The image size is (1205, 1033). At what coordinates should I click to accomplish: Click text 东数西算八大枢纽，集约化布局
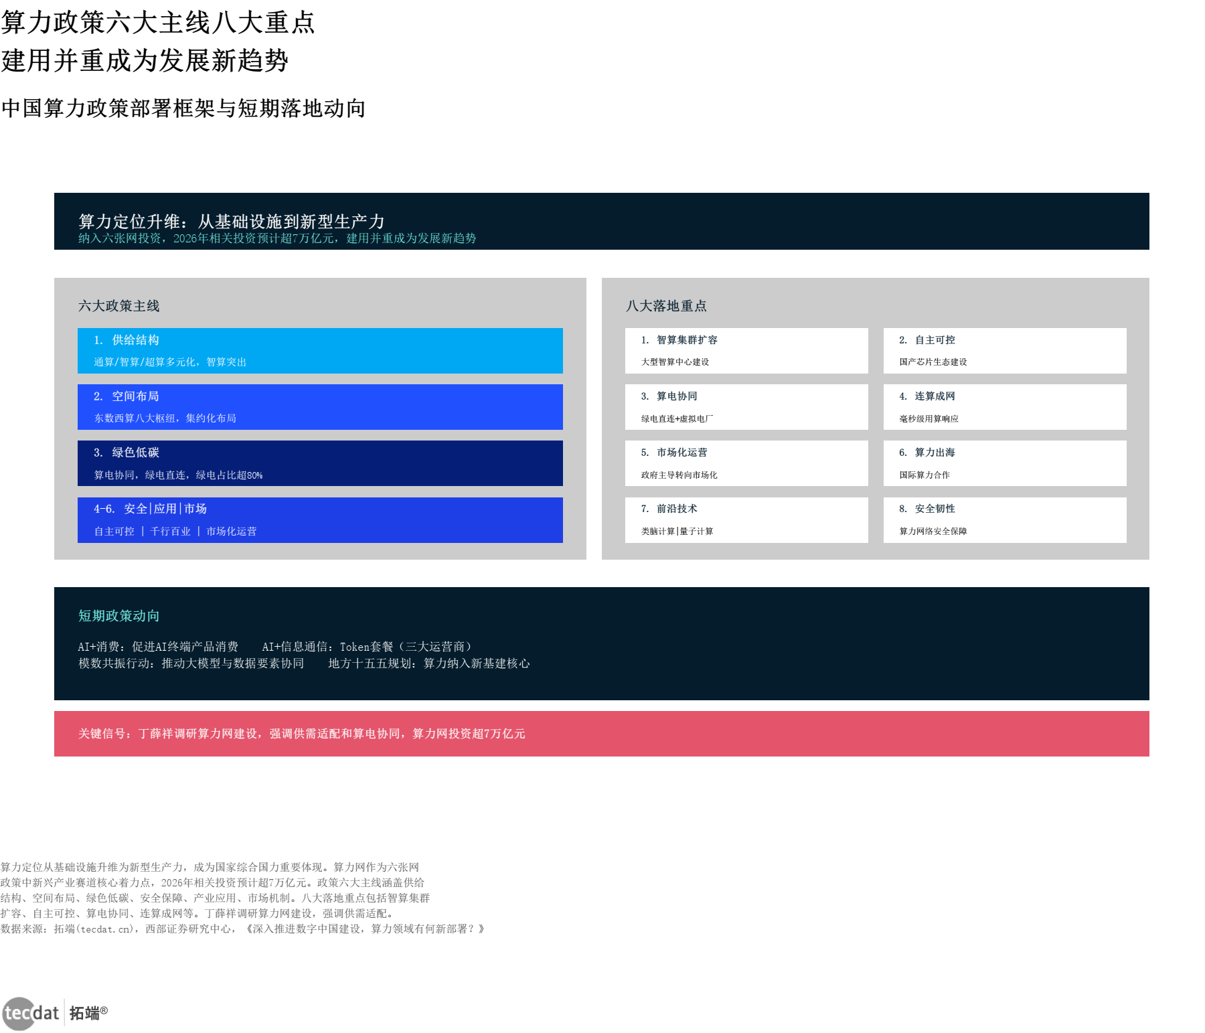click(165, 418)
